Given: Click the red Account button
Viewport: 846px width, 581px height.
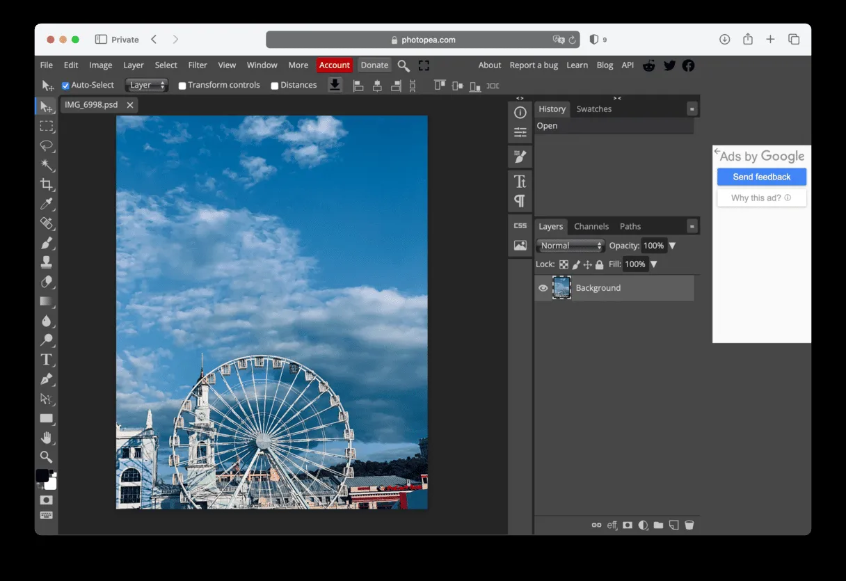Looking at the screenshot, I should 335,65.
